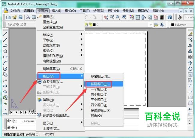Image resolution: width=195 pixels, height=138 pixels.
Task: Expand the 显示(L) submenu
Action: (x=60, y=123)
